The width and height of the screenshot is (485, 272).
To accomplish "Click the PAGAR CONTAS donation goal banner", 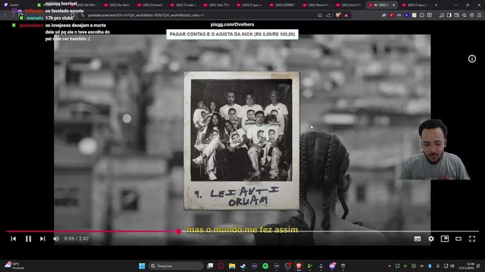I will point(232,34).
